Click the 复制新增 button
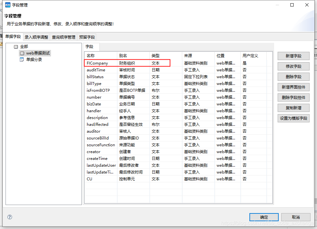Screen dimensions: 317x229 click(294, 108)
